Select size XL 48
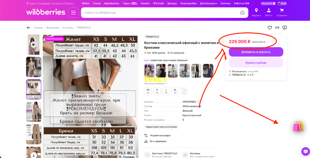This screenshot has width=310, height=158. point(175,91)
